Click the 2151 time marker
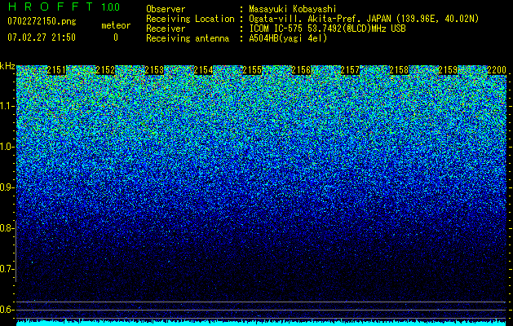Screen dimensions: 513x326 pos(56,70)
